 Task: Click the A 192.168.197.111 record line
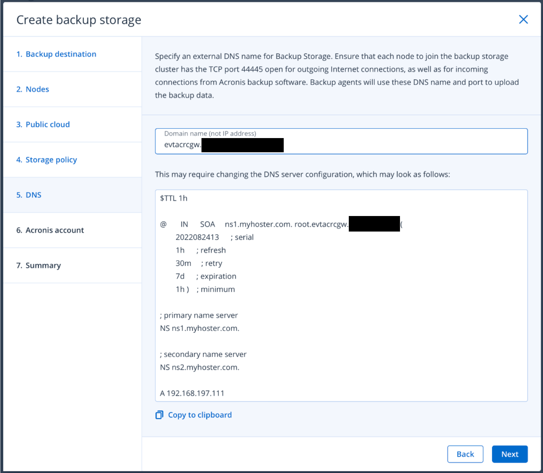tap(192, 393)
